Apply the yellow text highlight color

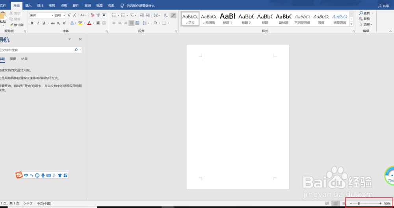80,23
